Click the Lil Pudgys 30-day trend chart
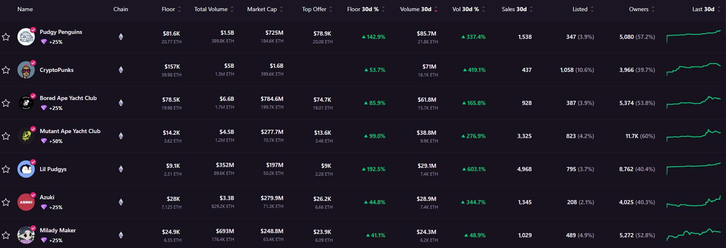This screenshot has height=248, width=726. point(694,169)
